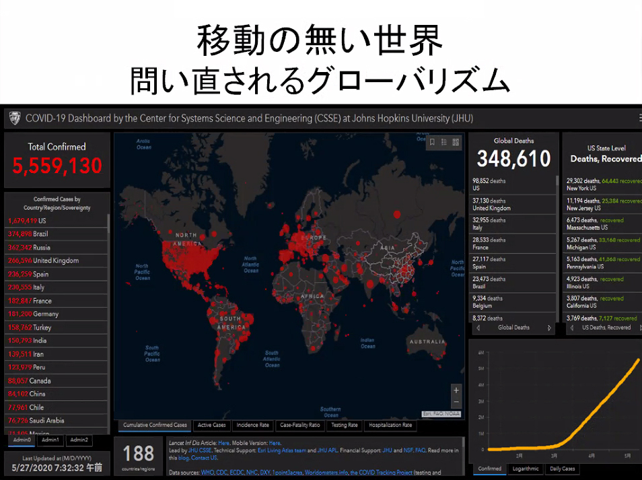
Task: Select Germany in the confirmed cases list
Action: [x=56, y=314]
